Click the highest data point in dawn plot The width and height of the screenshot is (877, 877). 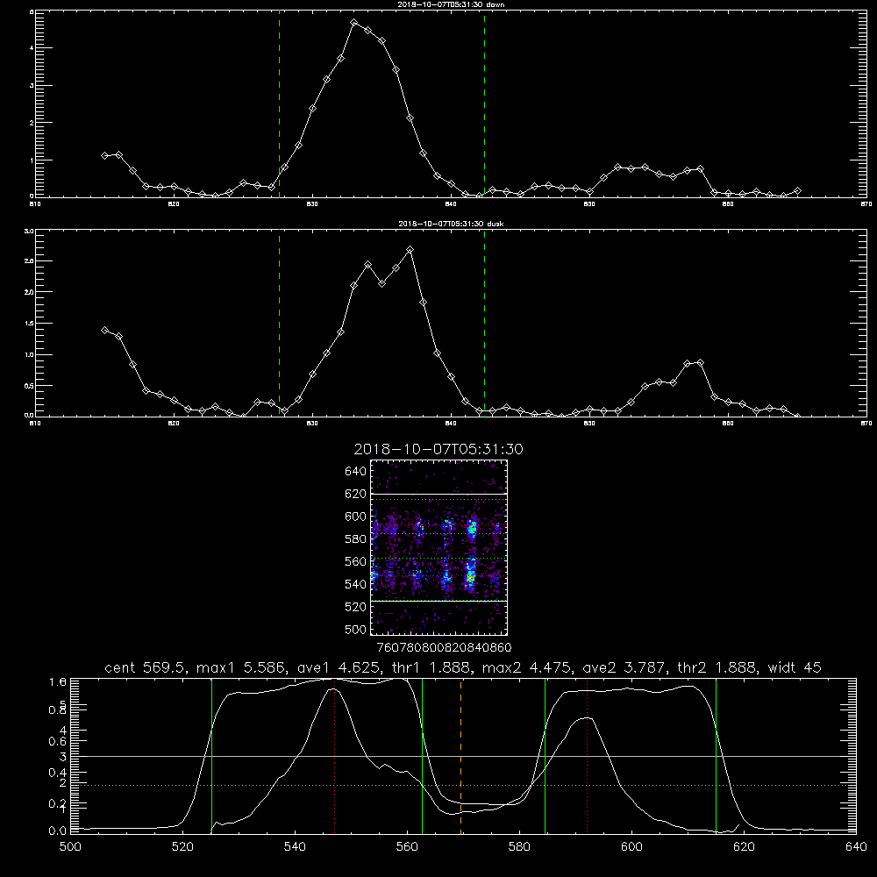tap(354, 23)
